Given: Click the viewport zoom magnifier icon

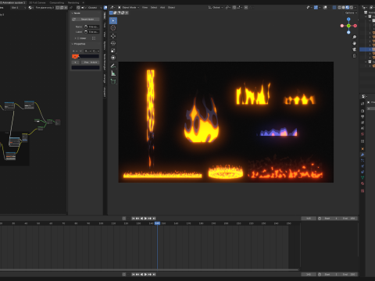Looking at the screenshot, I should click(354, 37).
